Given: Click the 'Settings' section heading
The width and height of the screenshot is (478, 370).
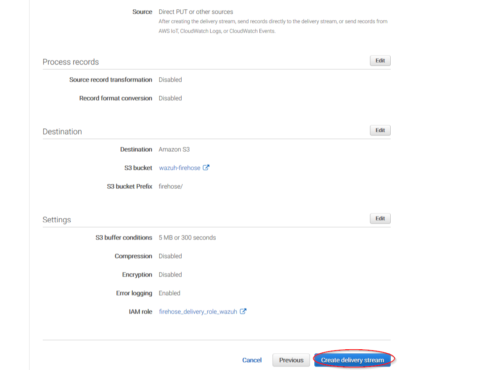Looking at the screenshot, I should click(57, 220).
